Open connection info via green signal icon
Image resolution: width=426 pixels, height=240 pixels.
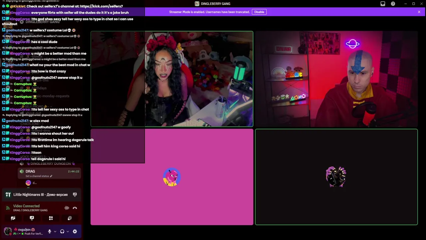pyautogui.click(x=8, y=208)
